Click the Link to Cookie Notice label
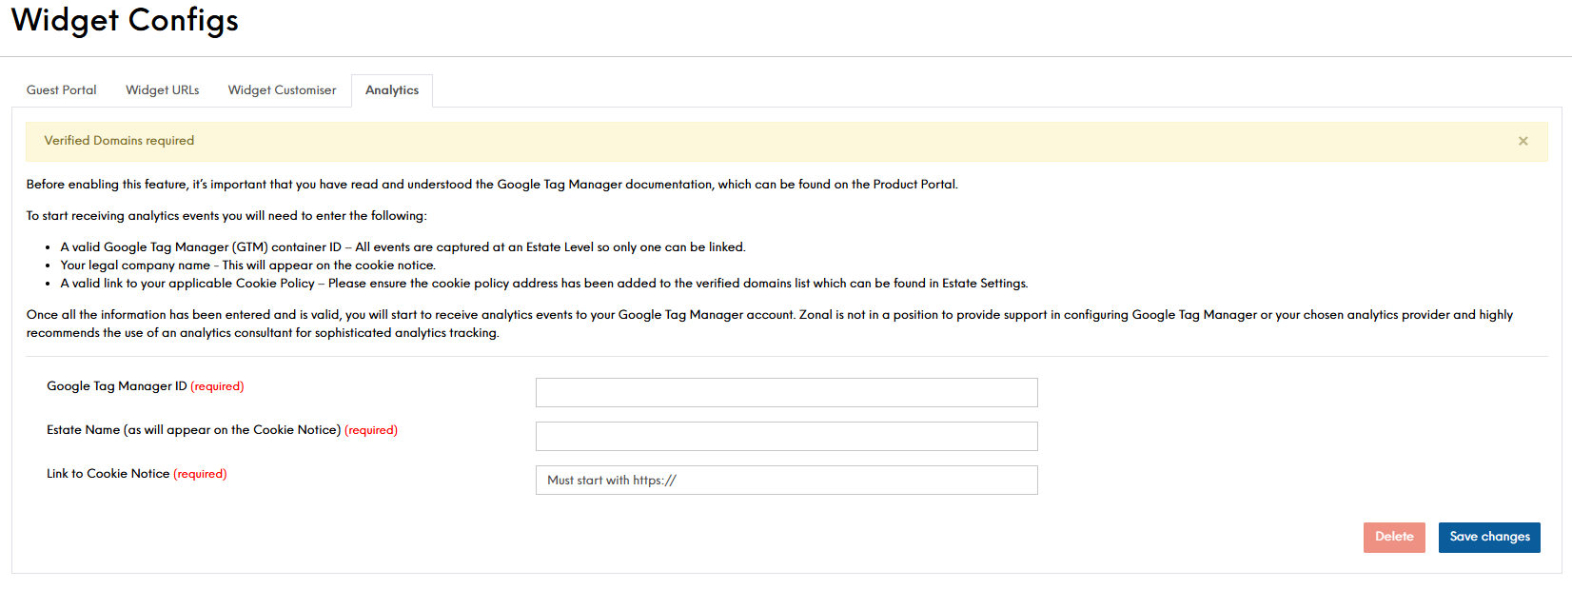 (x=108, y=474)
